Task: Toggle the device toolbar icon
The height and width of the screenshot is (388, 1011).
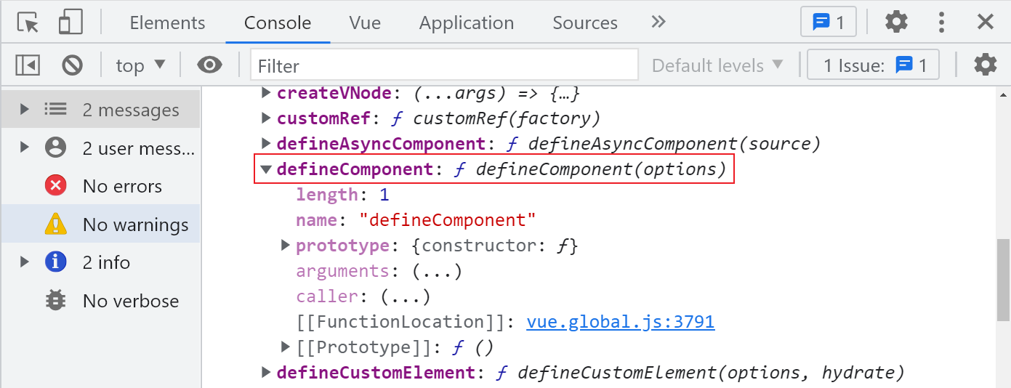Action: pos(71,23)
